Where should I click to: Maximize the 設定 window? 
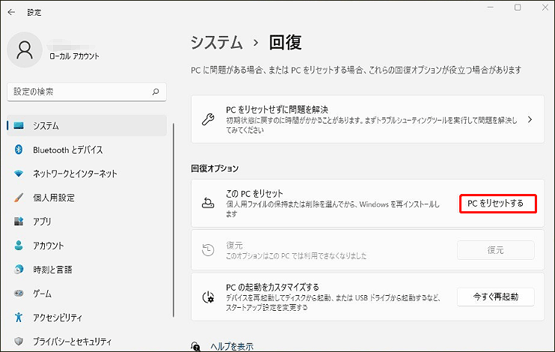pyautogui.click(x=518, y=7)
